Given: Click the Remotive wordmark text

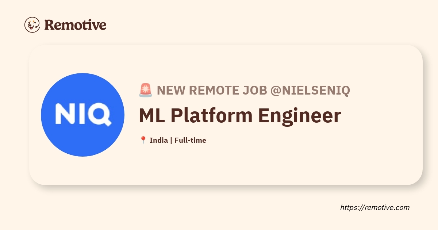Looking at the screenshot, I should [75, 25].
